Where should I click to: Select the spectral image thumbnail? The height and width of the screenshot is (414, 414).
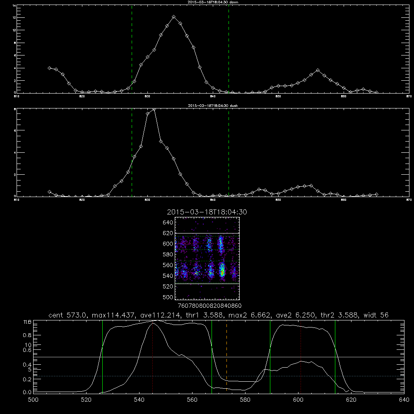[207, 258]
